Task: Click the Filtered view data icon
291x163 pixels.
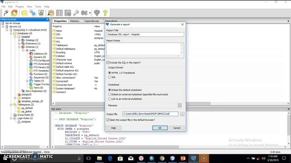Action: (x=68, y=13)
